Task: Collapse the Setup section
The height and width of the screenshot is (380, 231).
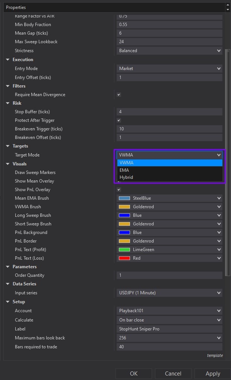Action: click(8, 302)
